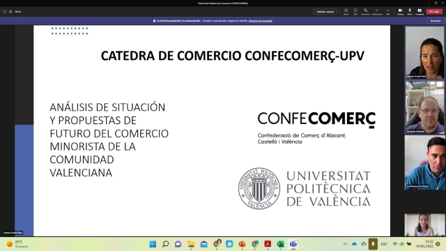Open the Aplicaciones add menu

click(x=377, y=11)
